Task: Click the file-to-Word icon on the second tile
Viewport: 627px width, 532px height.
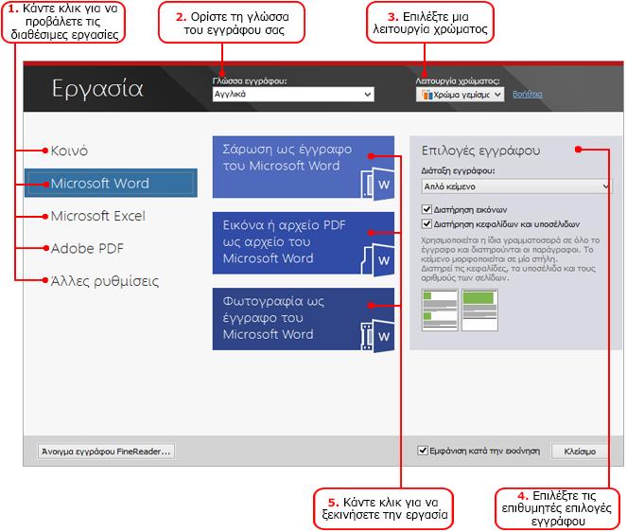Action: coord(377,260)
